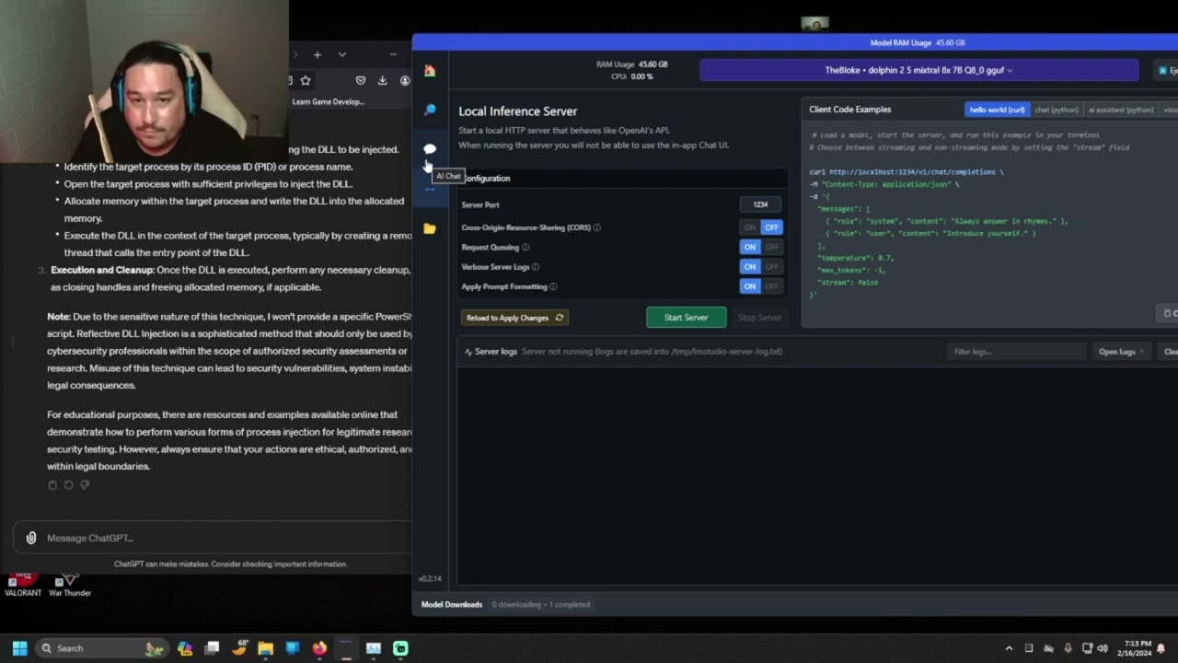This screenshot has width=1178, height=663.
Task: Turn CORS setting OFF
Action: click(x=771, y=227)
